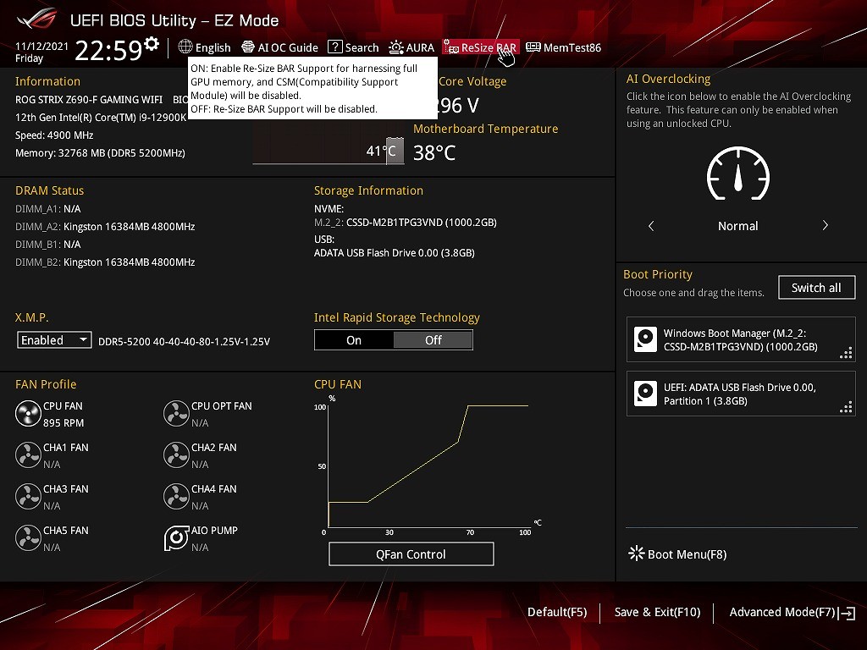
Task: Click the CPU FAN icon
Action: (x=28, y=413)
